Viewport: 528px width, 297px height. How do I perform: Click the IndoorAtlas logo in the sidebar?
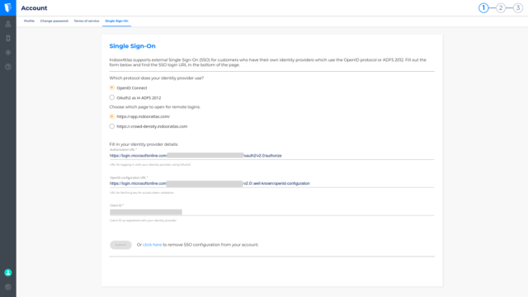[8, 7]
